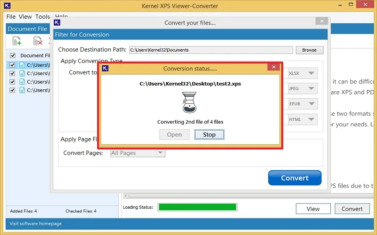Viewport: 377px width, 235px height.
Task: Close the Convert your files dialog
Action: [322, 21]
